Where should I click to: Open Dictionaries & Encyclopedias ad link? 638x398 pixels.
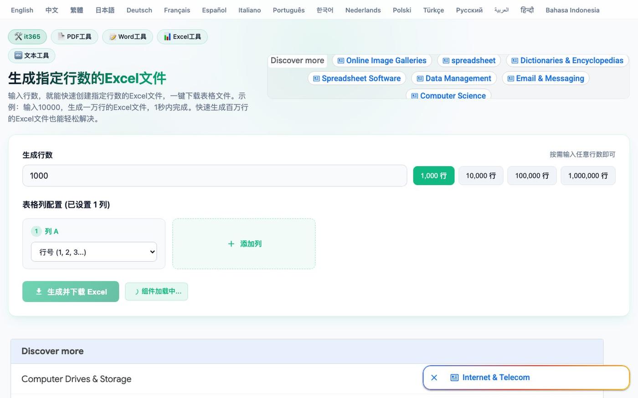pyautogui.click(x=567, y=60)
